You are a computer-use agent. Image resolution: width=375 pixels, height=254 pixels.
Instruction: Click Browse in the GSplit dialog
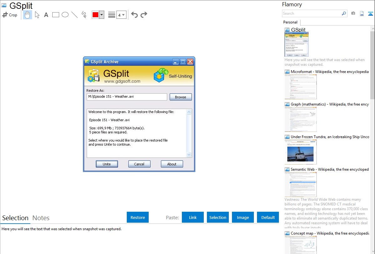181,97
